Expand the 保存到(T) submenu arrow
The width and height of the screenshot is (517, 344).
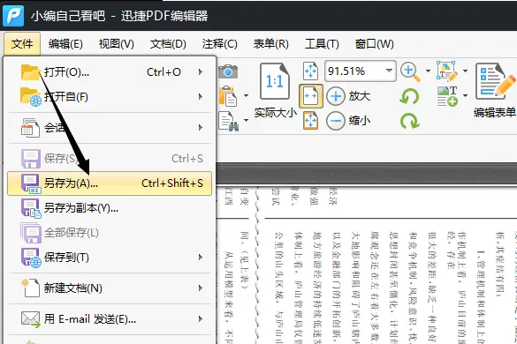pyautogui.click(x=201, y=257)
